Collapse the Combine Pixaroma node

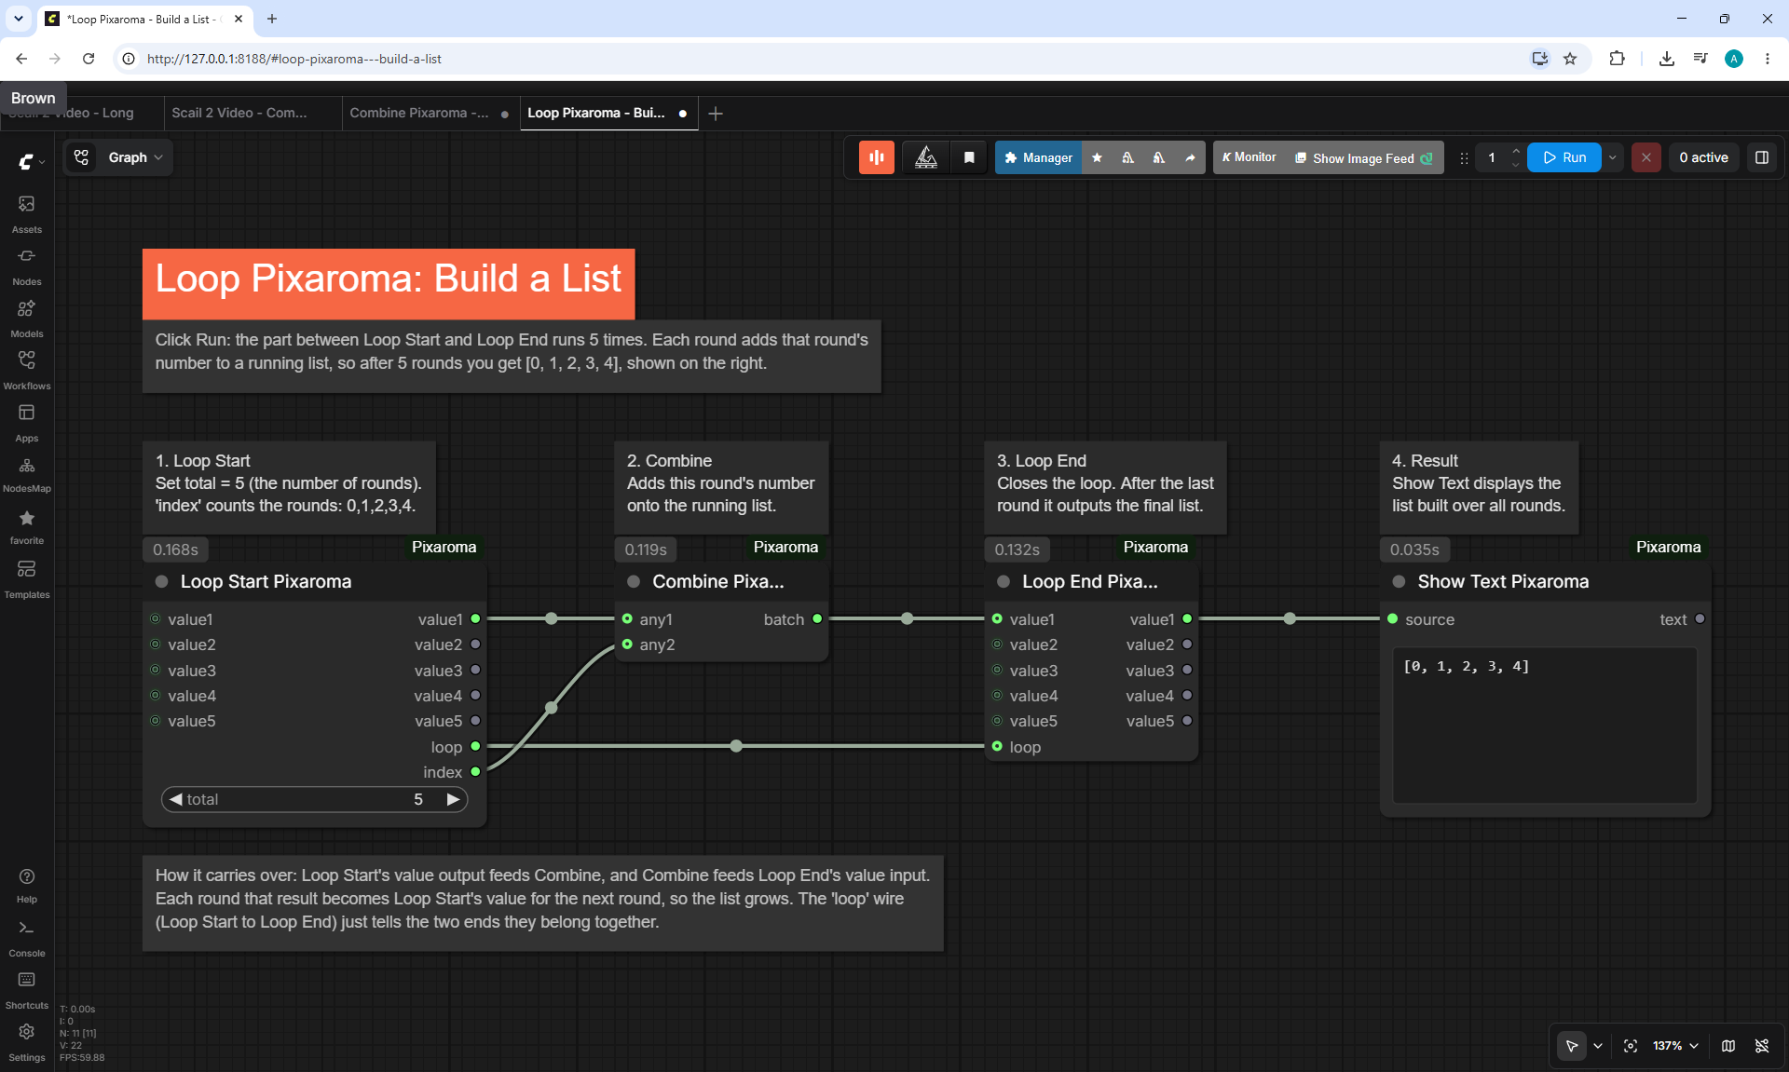pyautogui.click(x=634, y=581)
